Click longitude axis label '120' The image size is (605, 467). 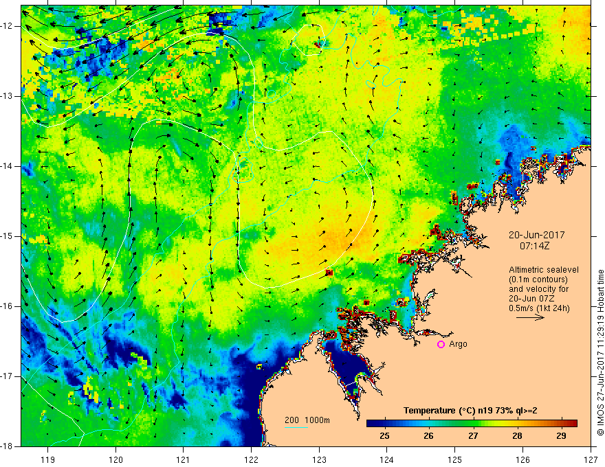pyautogui.click(x=115, y=459)
